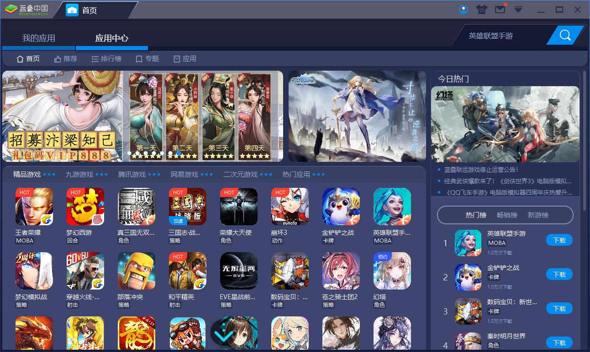590x352 pixels.
Task: Expand the title bar dropdown menu arrow
Action: click(518, 10)
